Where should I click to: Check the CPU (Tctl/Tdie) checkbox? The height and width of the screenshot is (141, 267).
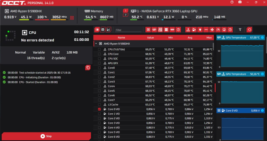tap(99, 49)
